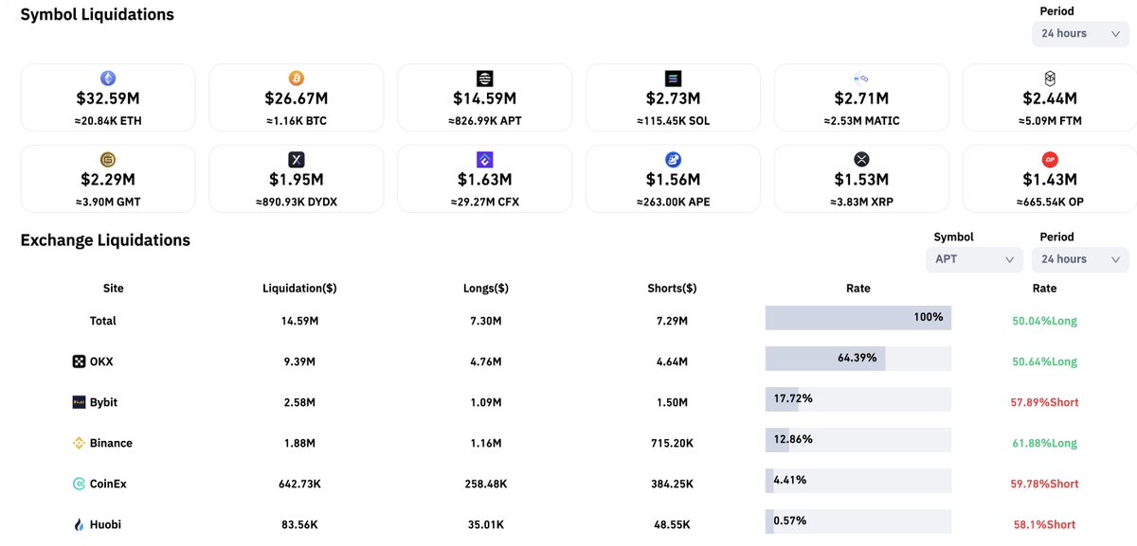Click the 57.89%Short rate for Bybit

coord(1044,402)
